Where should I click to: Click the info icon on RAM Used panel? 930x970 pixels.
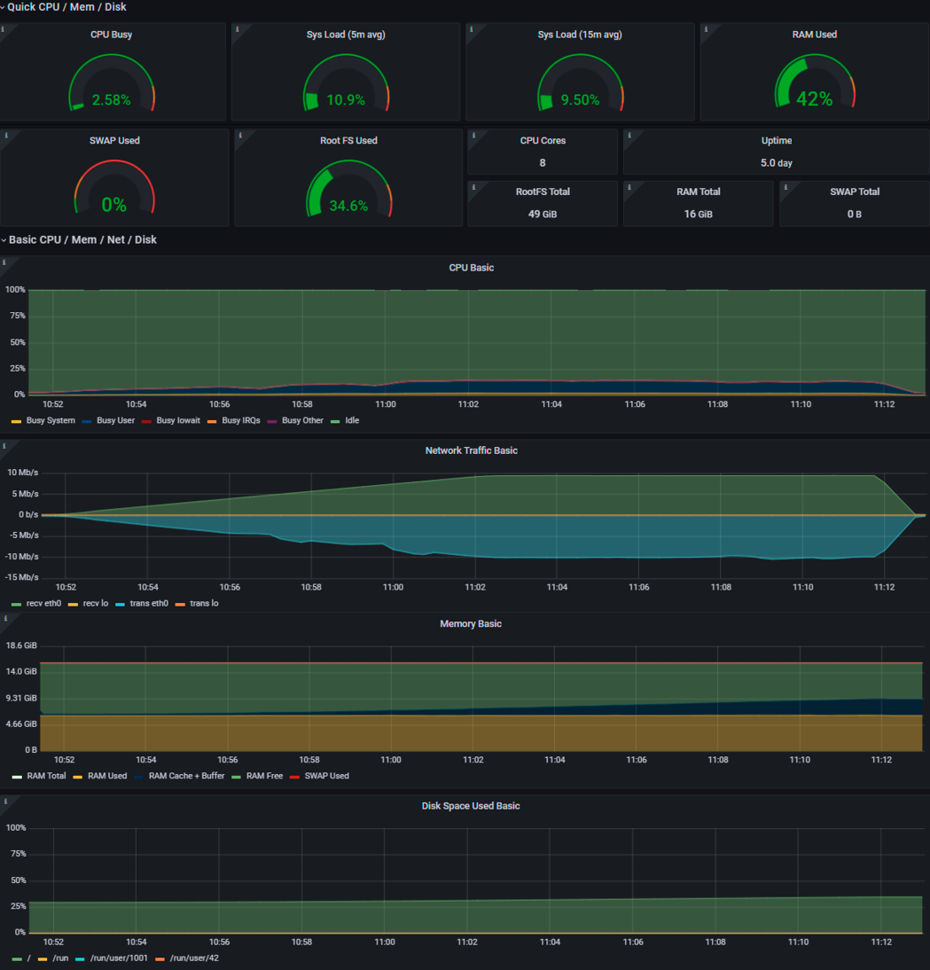706,29
